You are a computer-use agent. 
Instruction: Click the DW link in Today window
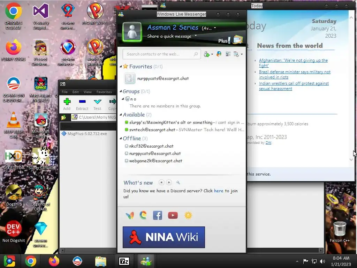[268, 143]
